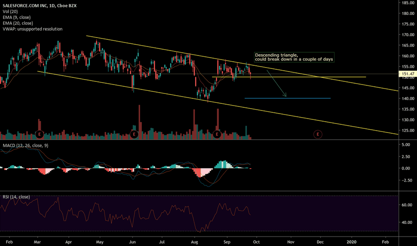Click the Vol (20) indicator label
417x246 pixels.
click(x=10, y=12)
